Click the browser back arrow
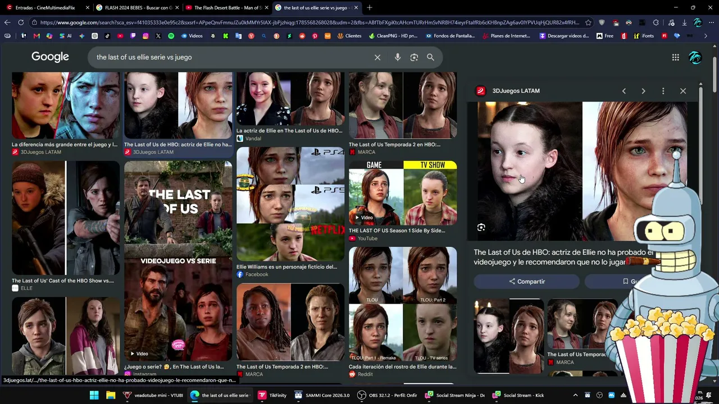The height and width of the screenshot is (404, 719). (7, 22)
